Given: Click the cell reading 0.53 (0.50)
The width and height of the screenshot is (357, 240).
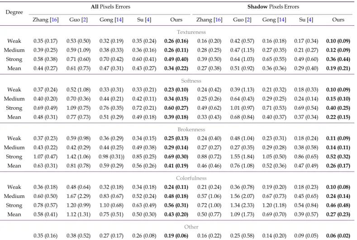Looking at the screenshot, I should (78, 41).
